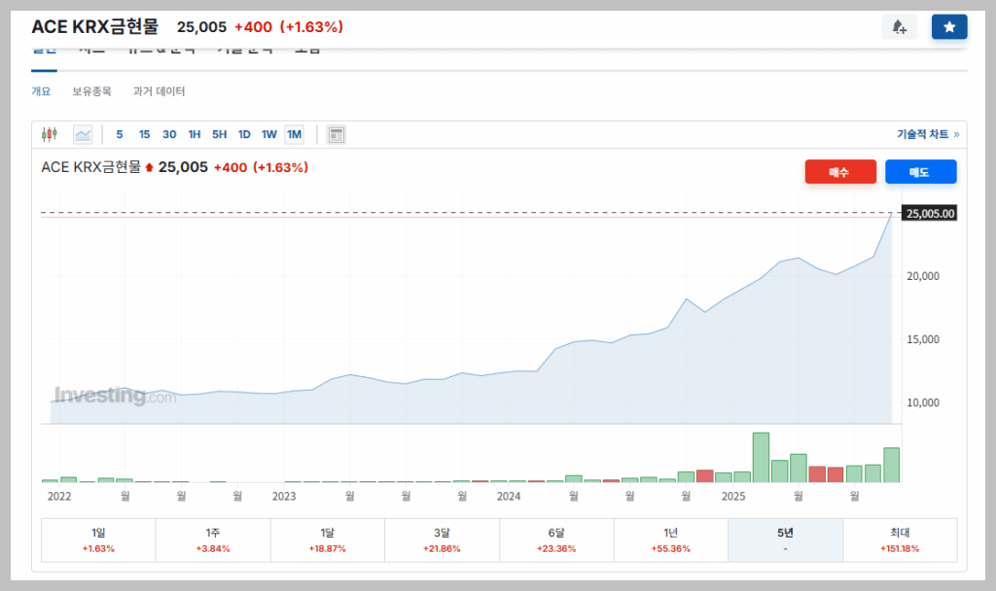Add to watchlist with star icon
Image resolution: width=996 pixels, height=591 pixels.
[948, 27]
